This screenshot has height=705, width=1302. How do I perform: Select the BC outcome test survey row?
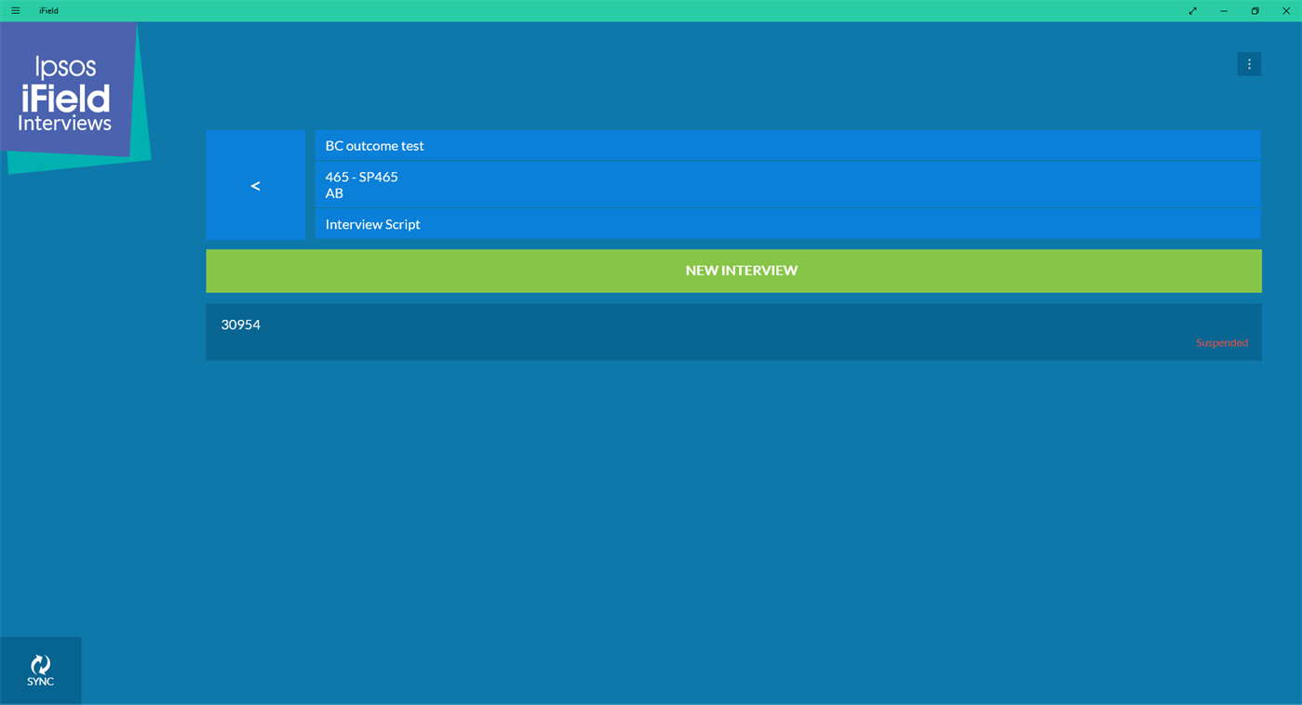coord(787,145)
